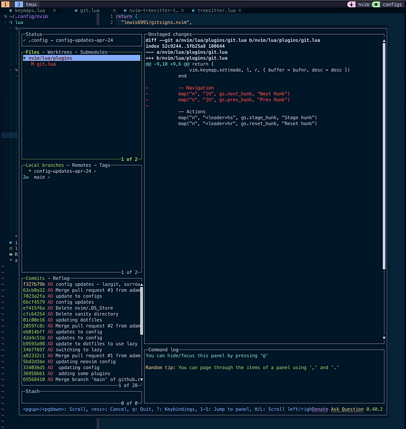406x429 pixels.
Task: Click the pink tmux session icon beside nvim
Action: coord(351,5)
